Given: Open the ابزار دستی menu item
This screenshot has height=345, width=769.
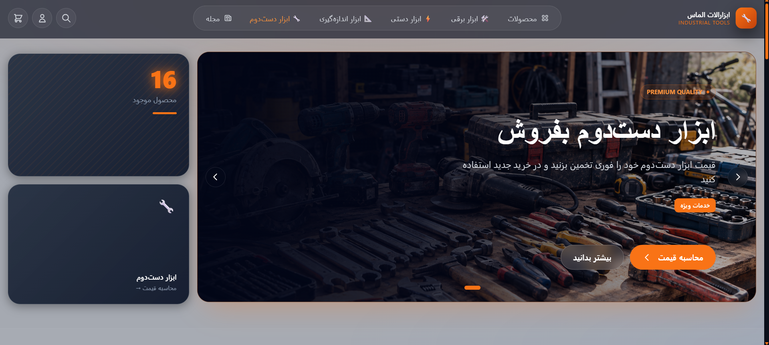Looking at the screenshot, I should (x=410, y=18).
